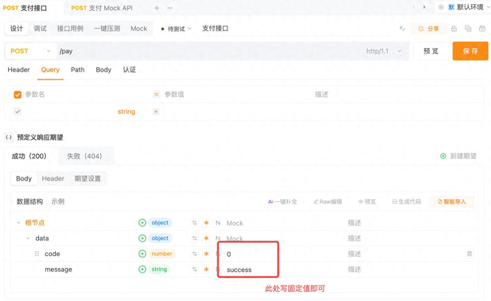491x301 pixels.
Task: Go to the previous tab arrow
Action: tap(414, 7)
